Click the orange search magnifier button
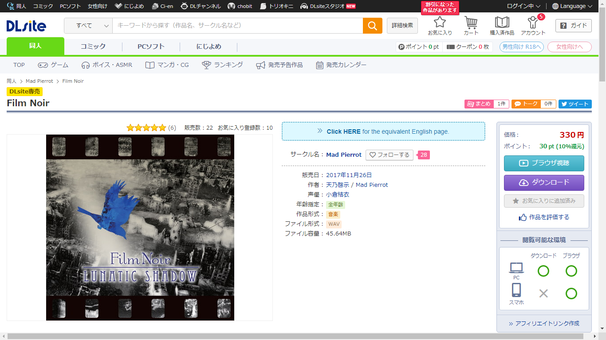This screenshot has width=606, height=340. (373, 26)
